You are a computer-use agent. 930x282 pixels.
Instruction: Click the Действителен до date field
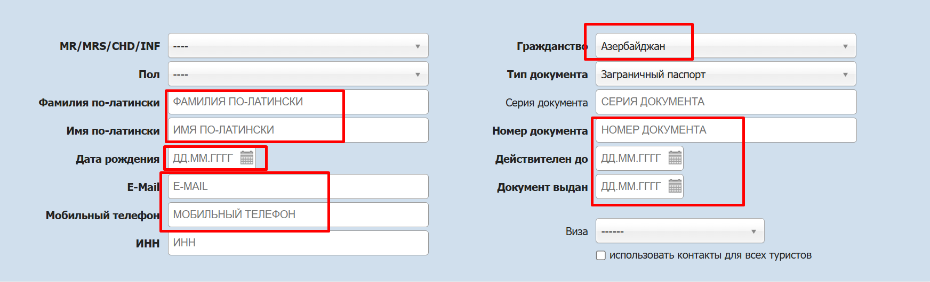click(631, 158)
